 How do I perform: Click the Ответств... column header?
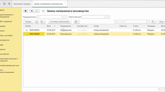coord(124,26)
